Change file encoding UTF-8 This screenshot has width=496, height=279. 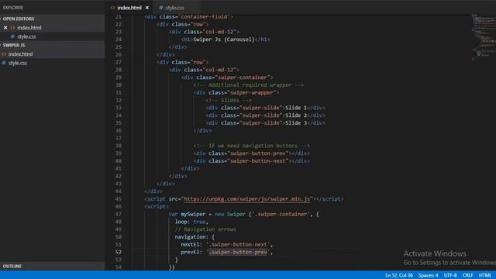pyautogui.click(x=450, y=275)
